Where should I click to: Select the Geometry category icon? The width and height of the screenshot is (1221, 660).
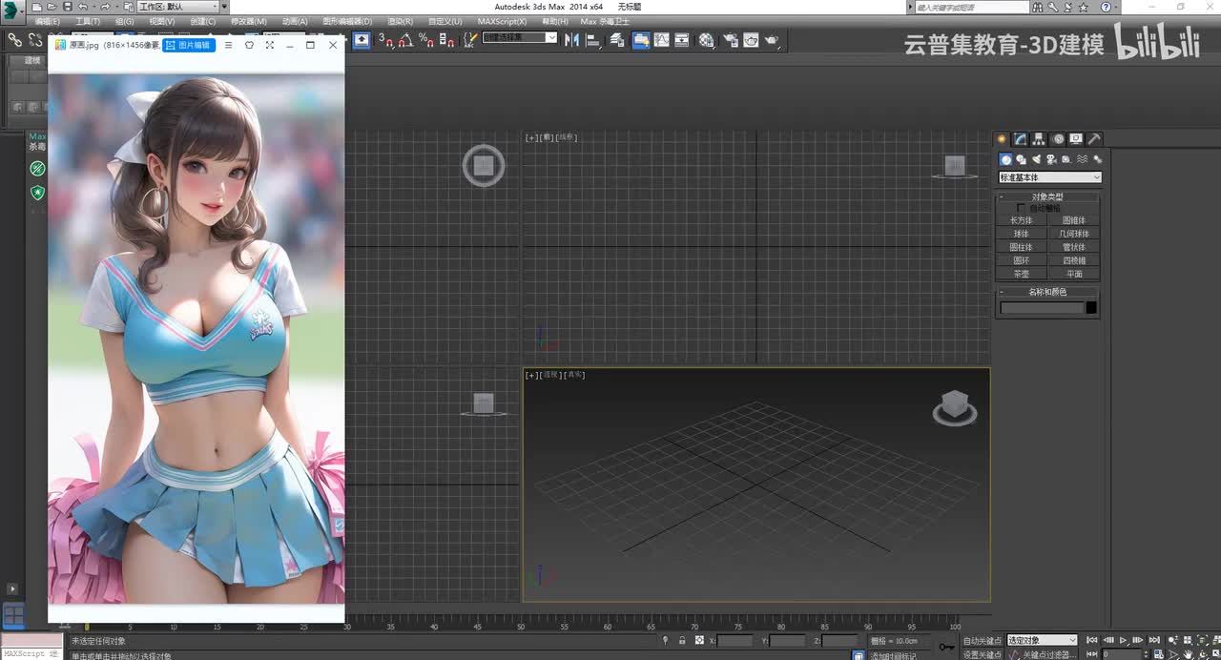tap(1005, 159)
